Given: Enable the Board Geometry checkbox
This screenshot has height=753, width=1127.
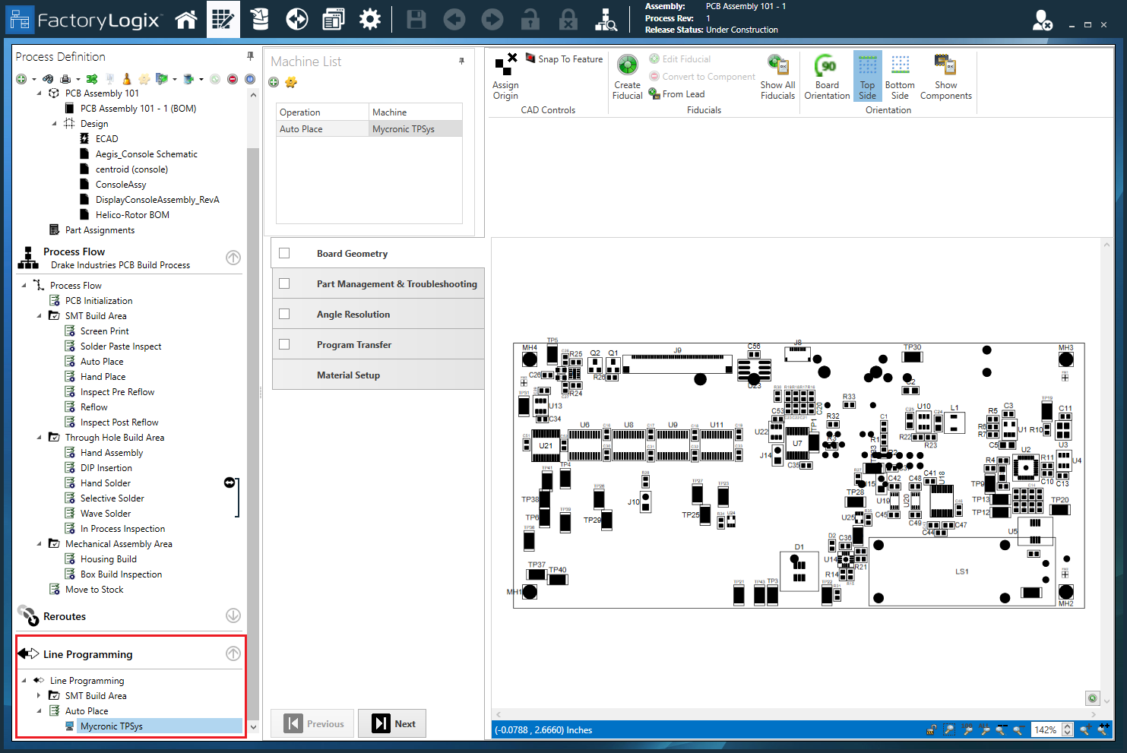Looking at the screenshot, I should [284, 252].
